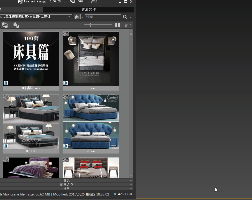Viewport: 252px width, 200px height.
Task: Click the 0床具篇.max file name label
Action: tap(31, 88)
